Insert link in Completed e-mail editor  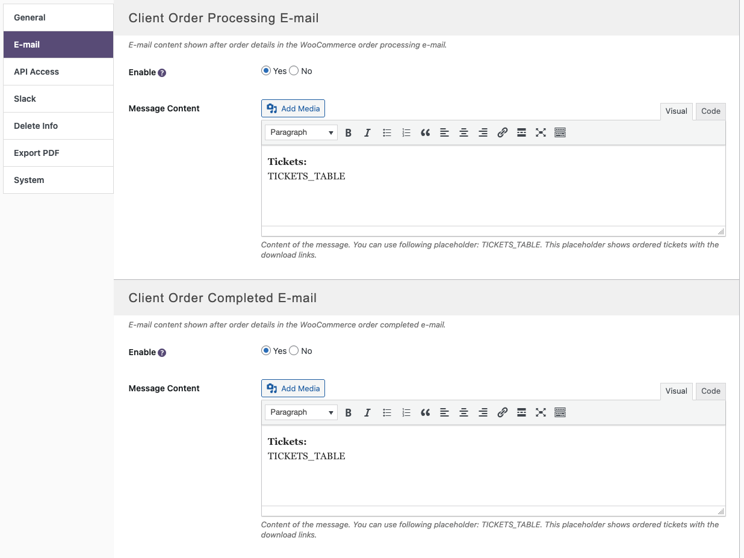pos(502,413)
